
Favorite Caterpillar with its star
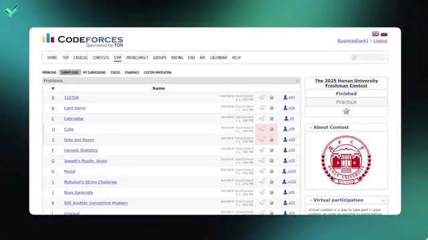272,119
